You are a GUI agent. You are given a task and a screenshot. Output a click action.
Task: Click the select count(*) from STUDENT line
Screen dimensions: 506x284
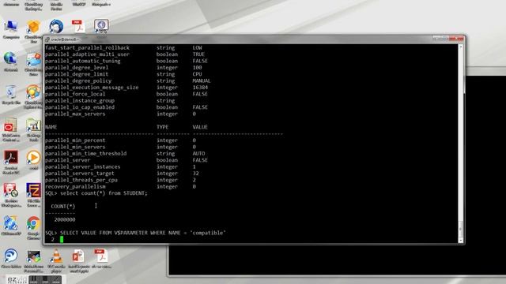pyautogui.click(x=96, y=193)
